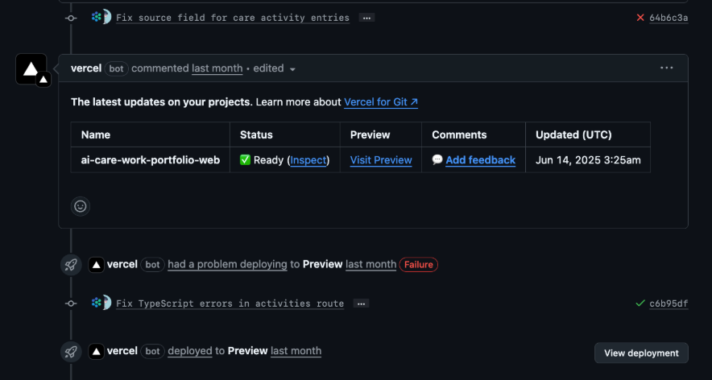The height and width of the screenshot is (380, 712).
Task: Open commit 'Fix TypeScript errors in activities route'
Action: (230, 304)
